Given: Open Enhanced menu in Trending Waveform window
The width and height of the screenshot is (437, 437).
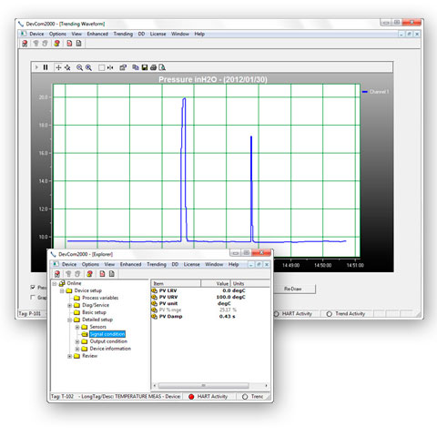Looking at the screenshot, I should point(97,34).
